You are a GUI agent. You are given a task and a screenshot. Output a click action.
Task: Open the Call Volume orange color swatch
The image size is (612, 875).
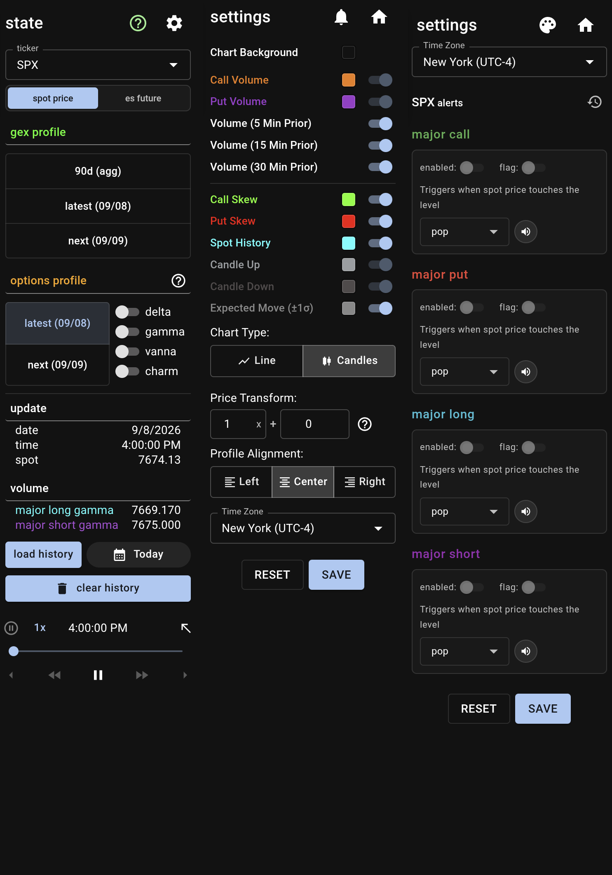point(349,80)
